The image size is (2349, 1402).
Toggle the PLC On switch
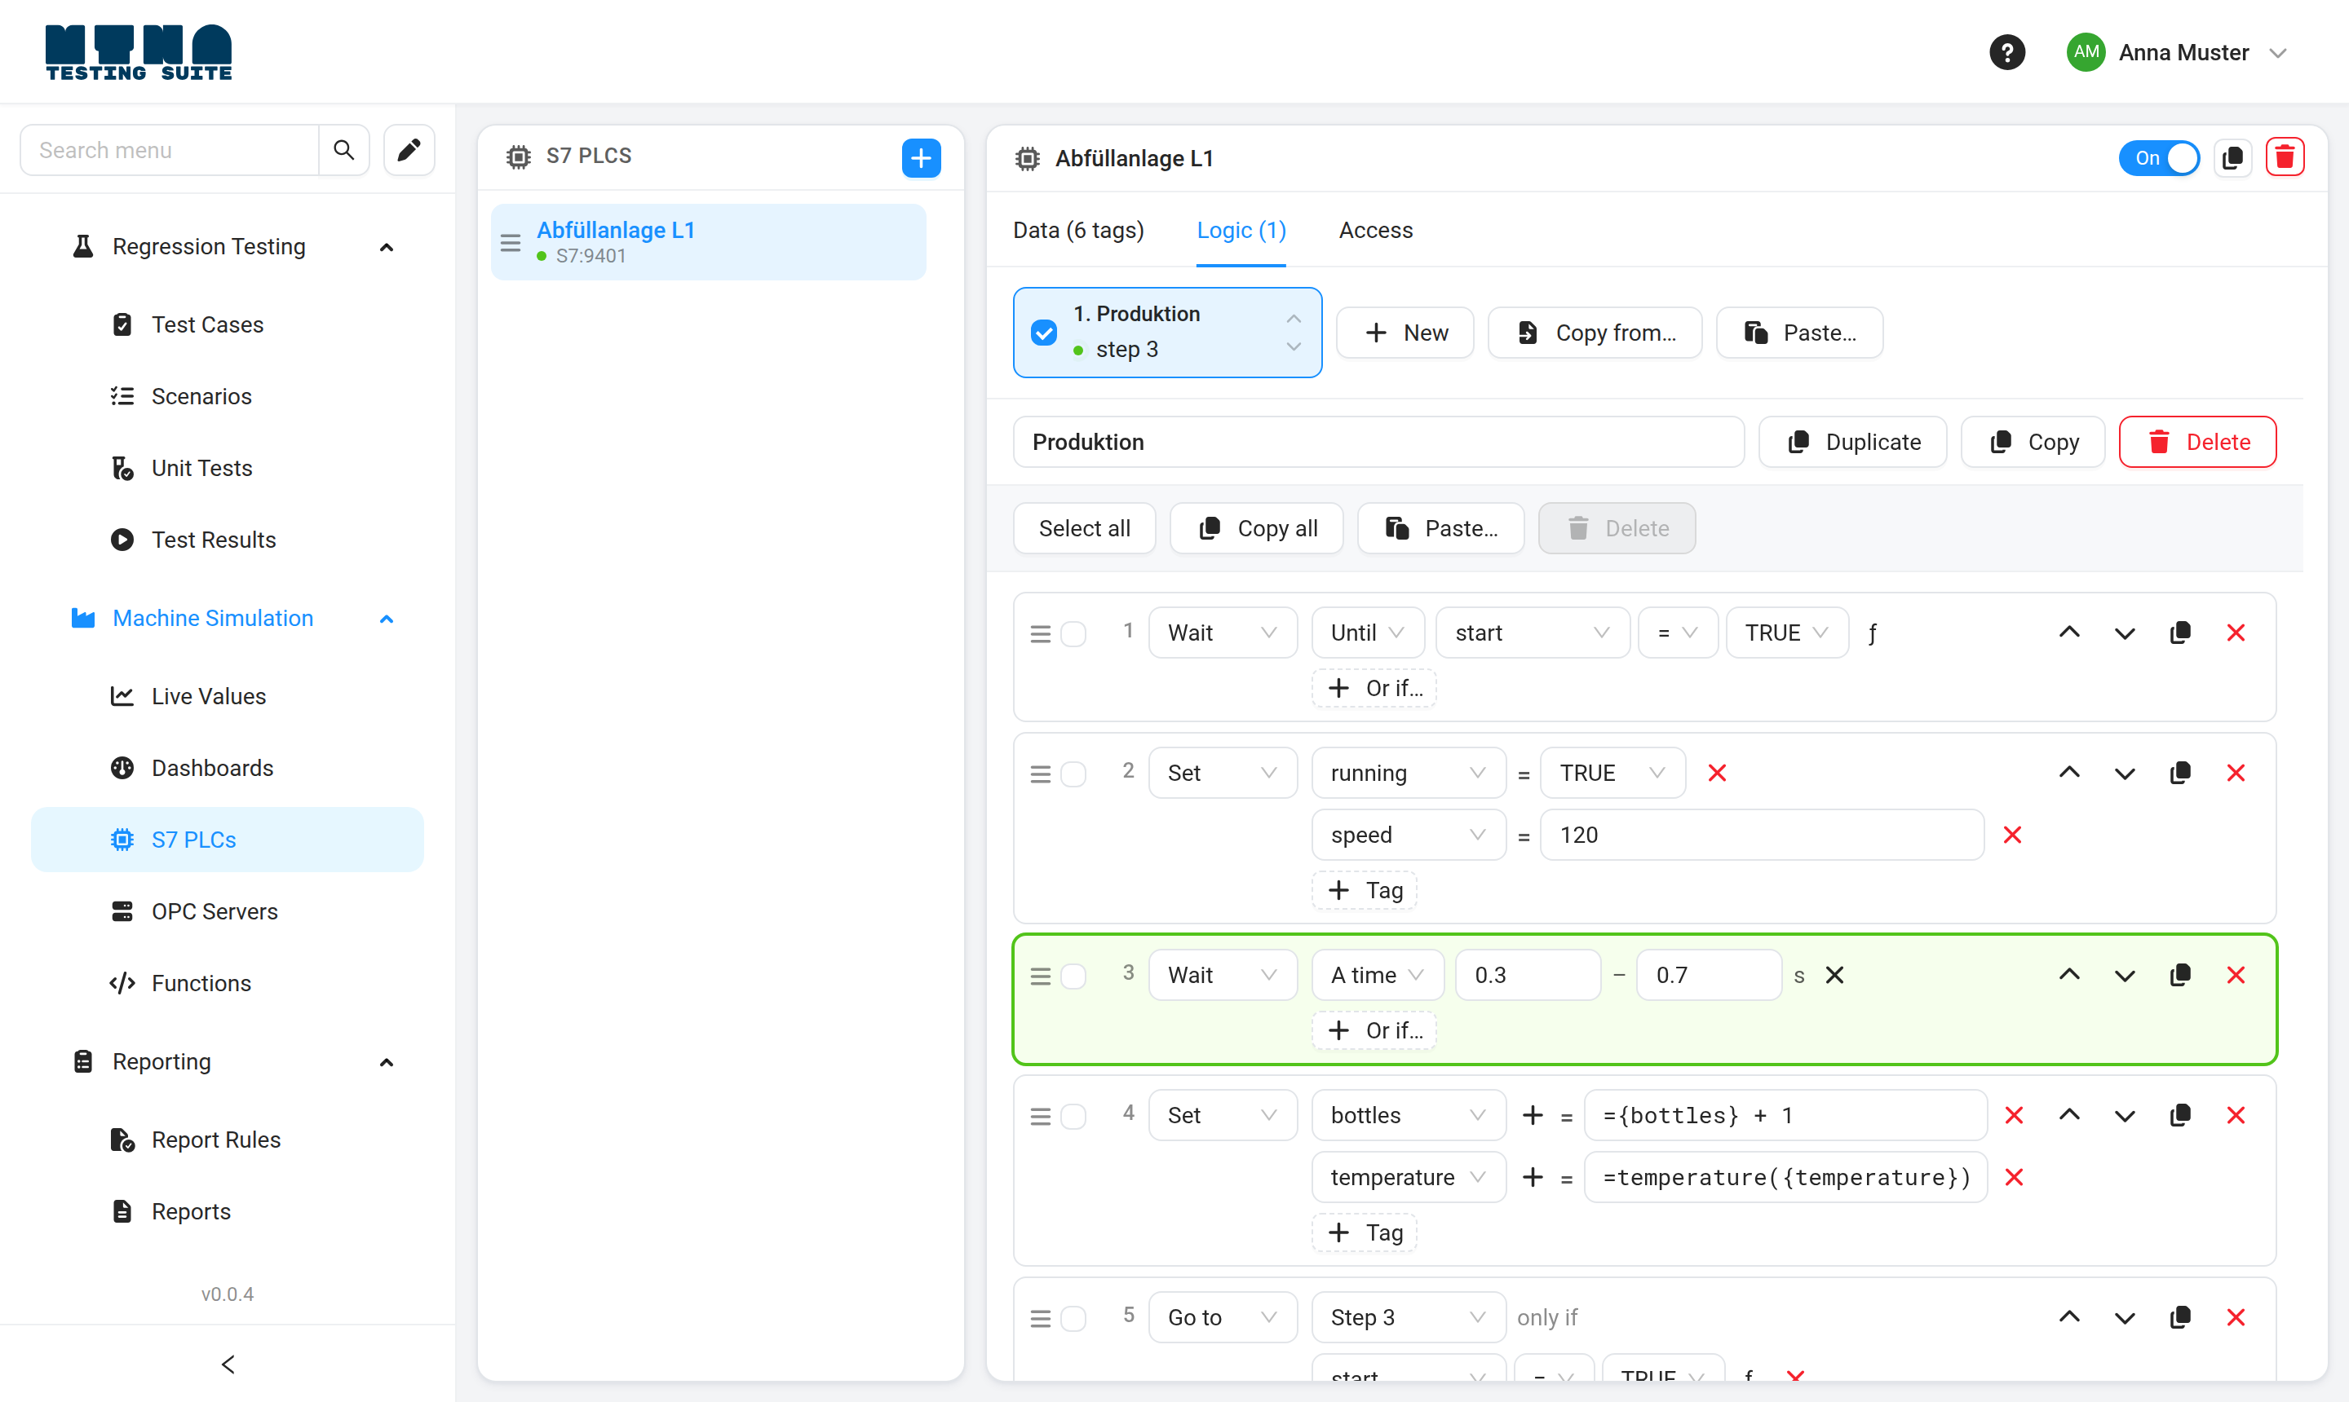(2158, 158)
